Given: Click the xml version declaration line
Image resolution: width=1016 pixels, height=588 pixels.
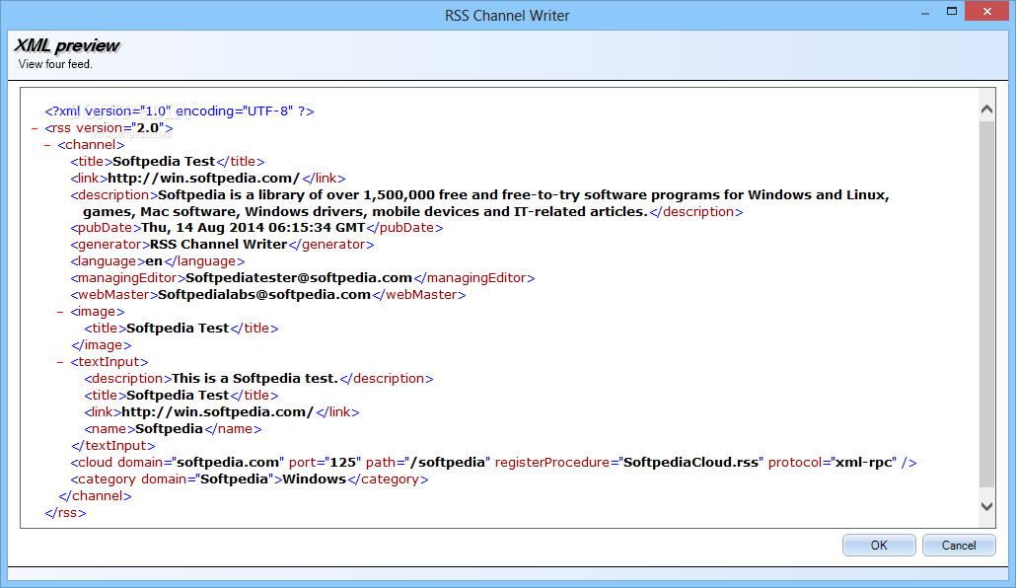Looking at the screenshot, I should 180,110.
